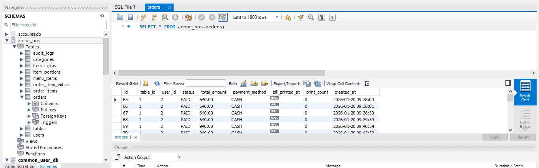Expand the audit_logs table
The height and width of the screenshot is (168, 539).
point(22,53)
